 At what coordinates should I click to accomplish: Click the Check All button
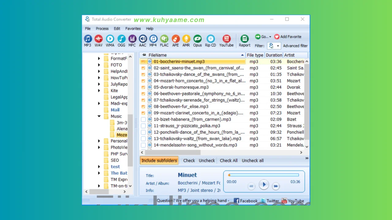click(228, 160)
